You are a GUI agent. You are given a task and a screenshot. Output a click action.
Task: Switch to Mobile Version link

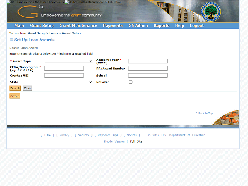(x=114, y=141)
